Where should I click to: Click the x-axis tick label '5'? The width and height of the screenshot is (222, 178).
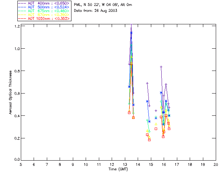point(21,164)
